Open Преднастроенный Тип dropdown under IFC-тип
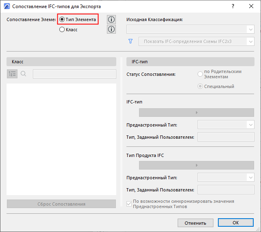The height and width of the screenshot is (232, 261). pyautogui.click(x=226, y=125)
